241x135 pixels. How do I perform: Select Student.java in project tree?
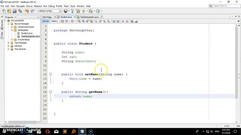tap(27, 33)
